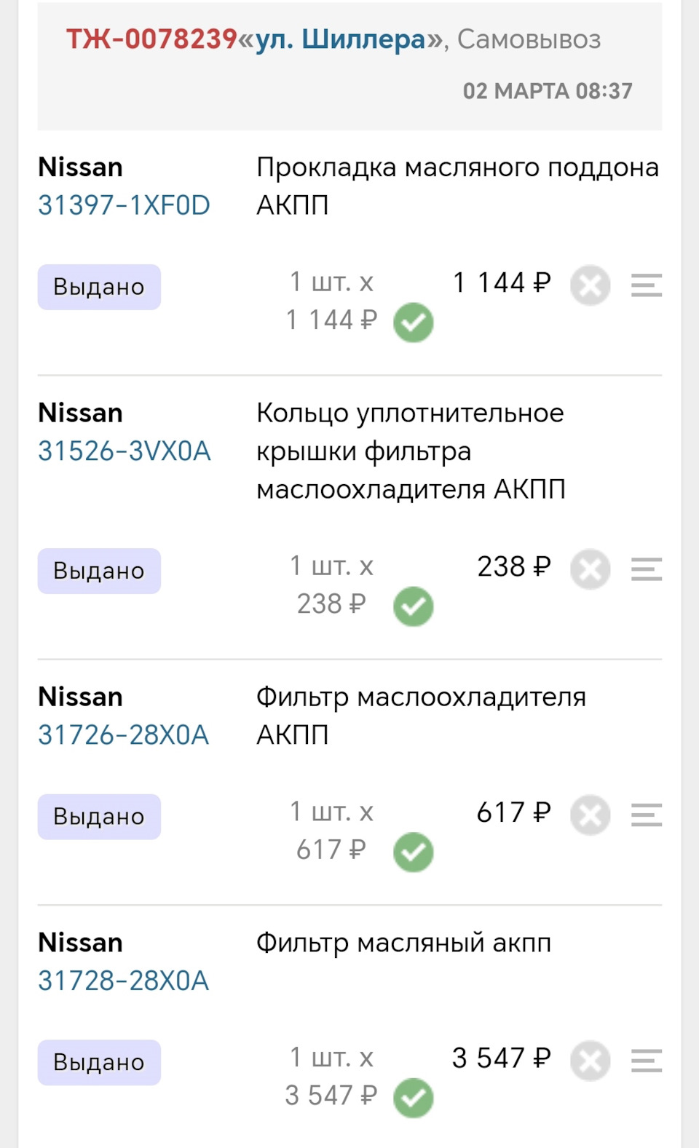Toggle the green checkmark for the 617 ₽ filter
699x1148 pixels.
pyautogui.click(x=413, y=852)
